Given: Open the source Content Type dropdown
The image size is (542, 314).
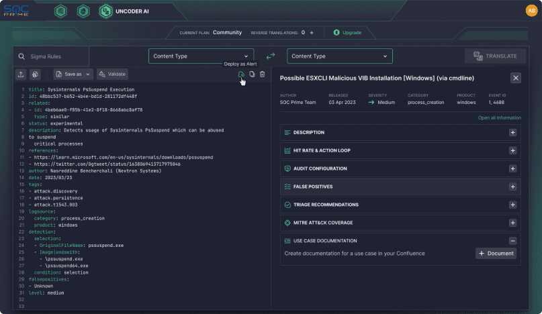Looking at the screenshot, I should (x=201, y=56).
